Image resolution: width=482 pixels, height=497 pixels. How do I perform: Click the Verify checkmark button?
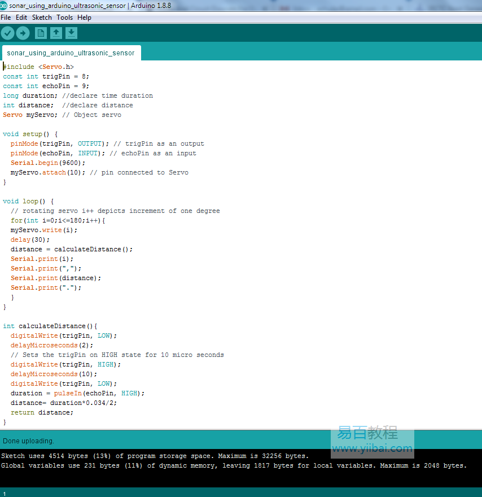pos(7,33)
